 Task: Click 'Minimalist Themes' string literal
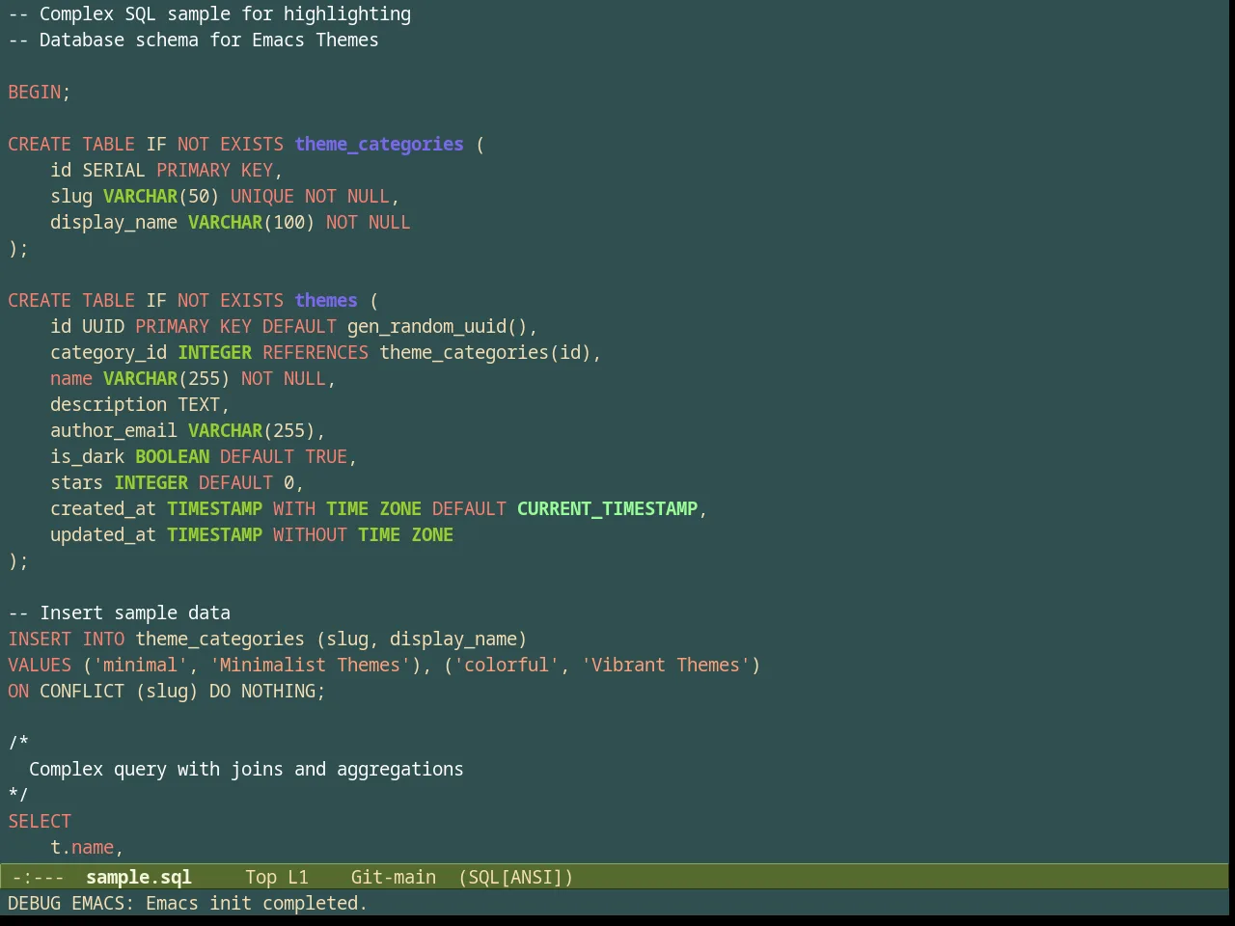310,665
